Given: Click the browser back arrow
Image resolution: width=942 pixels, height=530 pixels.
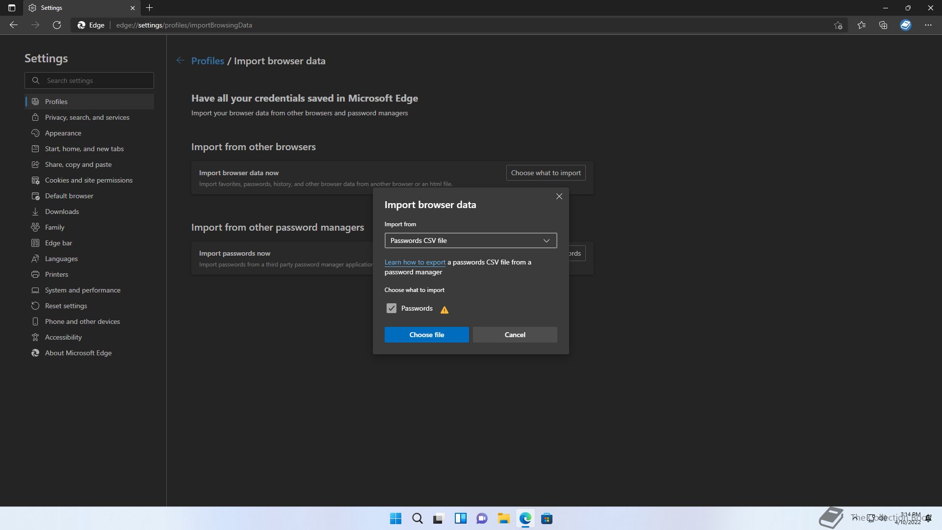Looking at the screenshot, I should click(x=14, y=25).
